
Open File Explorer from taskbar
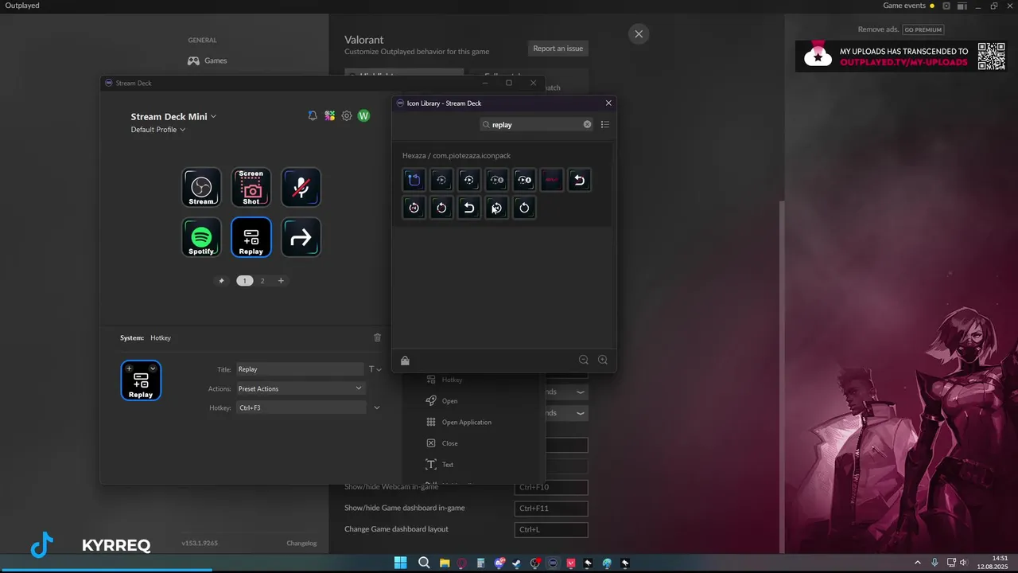pyautogui.click(x=445, y=563)
